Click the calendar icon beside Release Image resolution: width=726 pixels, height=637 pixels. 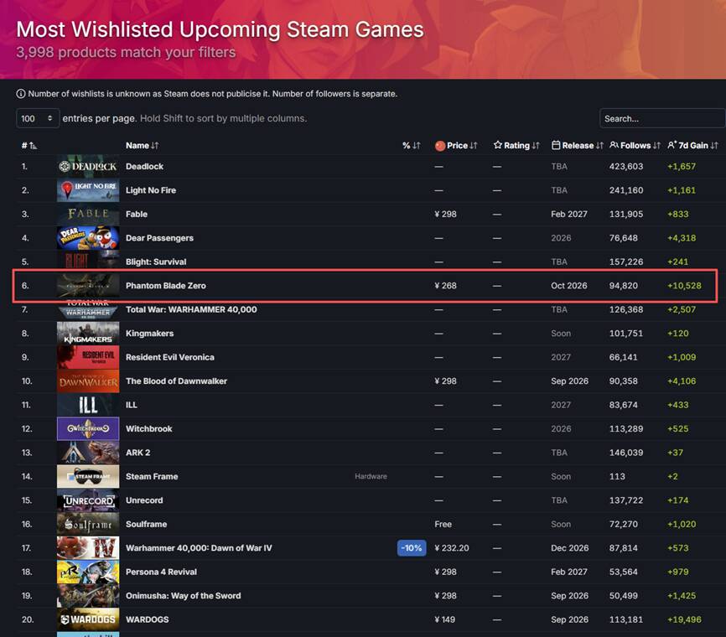pyautogui.click(x=556, y=145)
